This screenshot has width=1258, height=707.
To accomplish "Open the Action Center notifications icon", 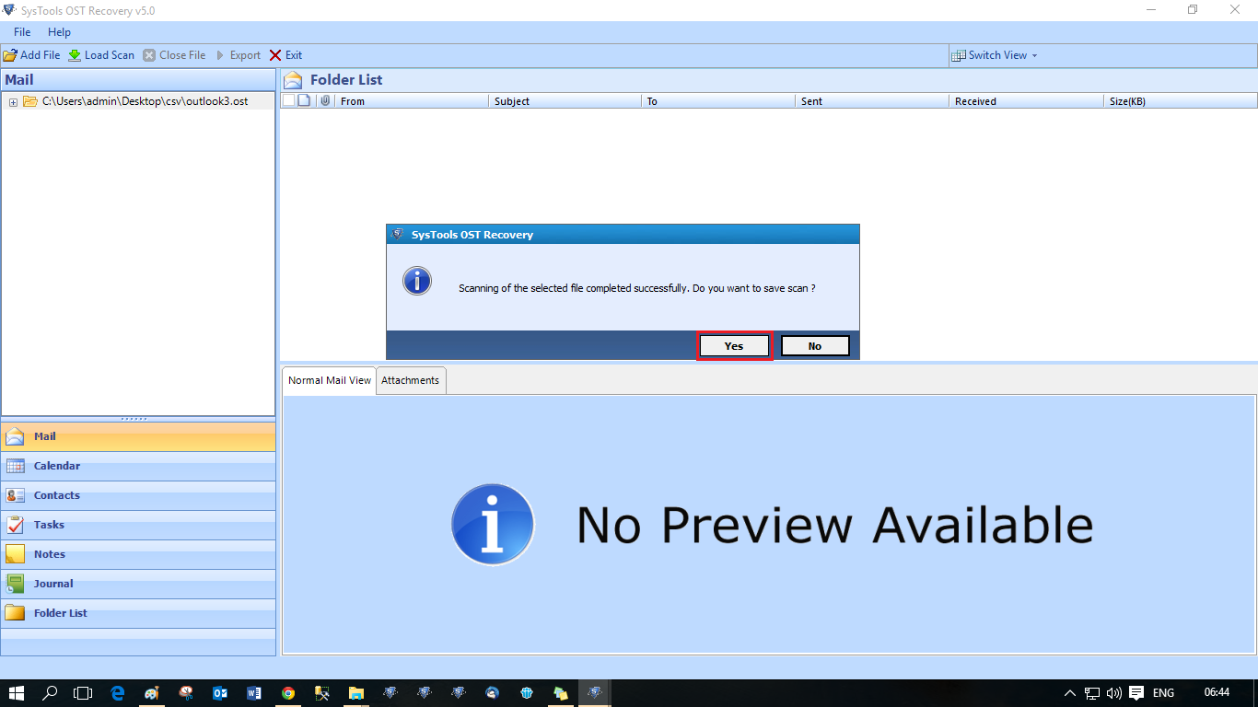I will tap(1136, 692).
